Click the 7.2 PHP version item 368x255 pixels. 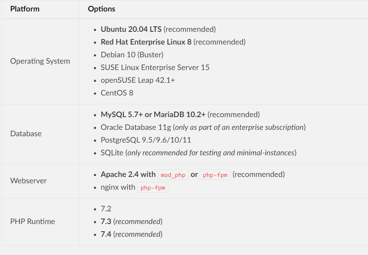[106, 209]
